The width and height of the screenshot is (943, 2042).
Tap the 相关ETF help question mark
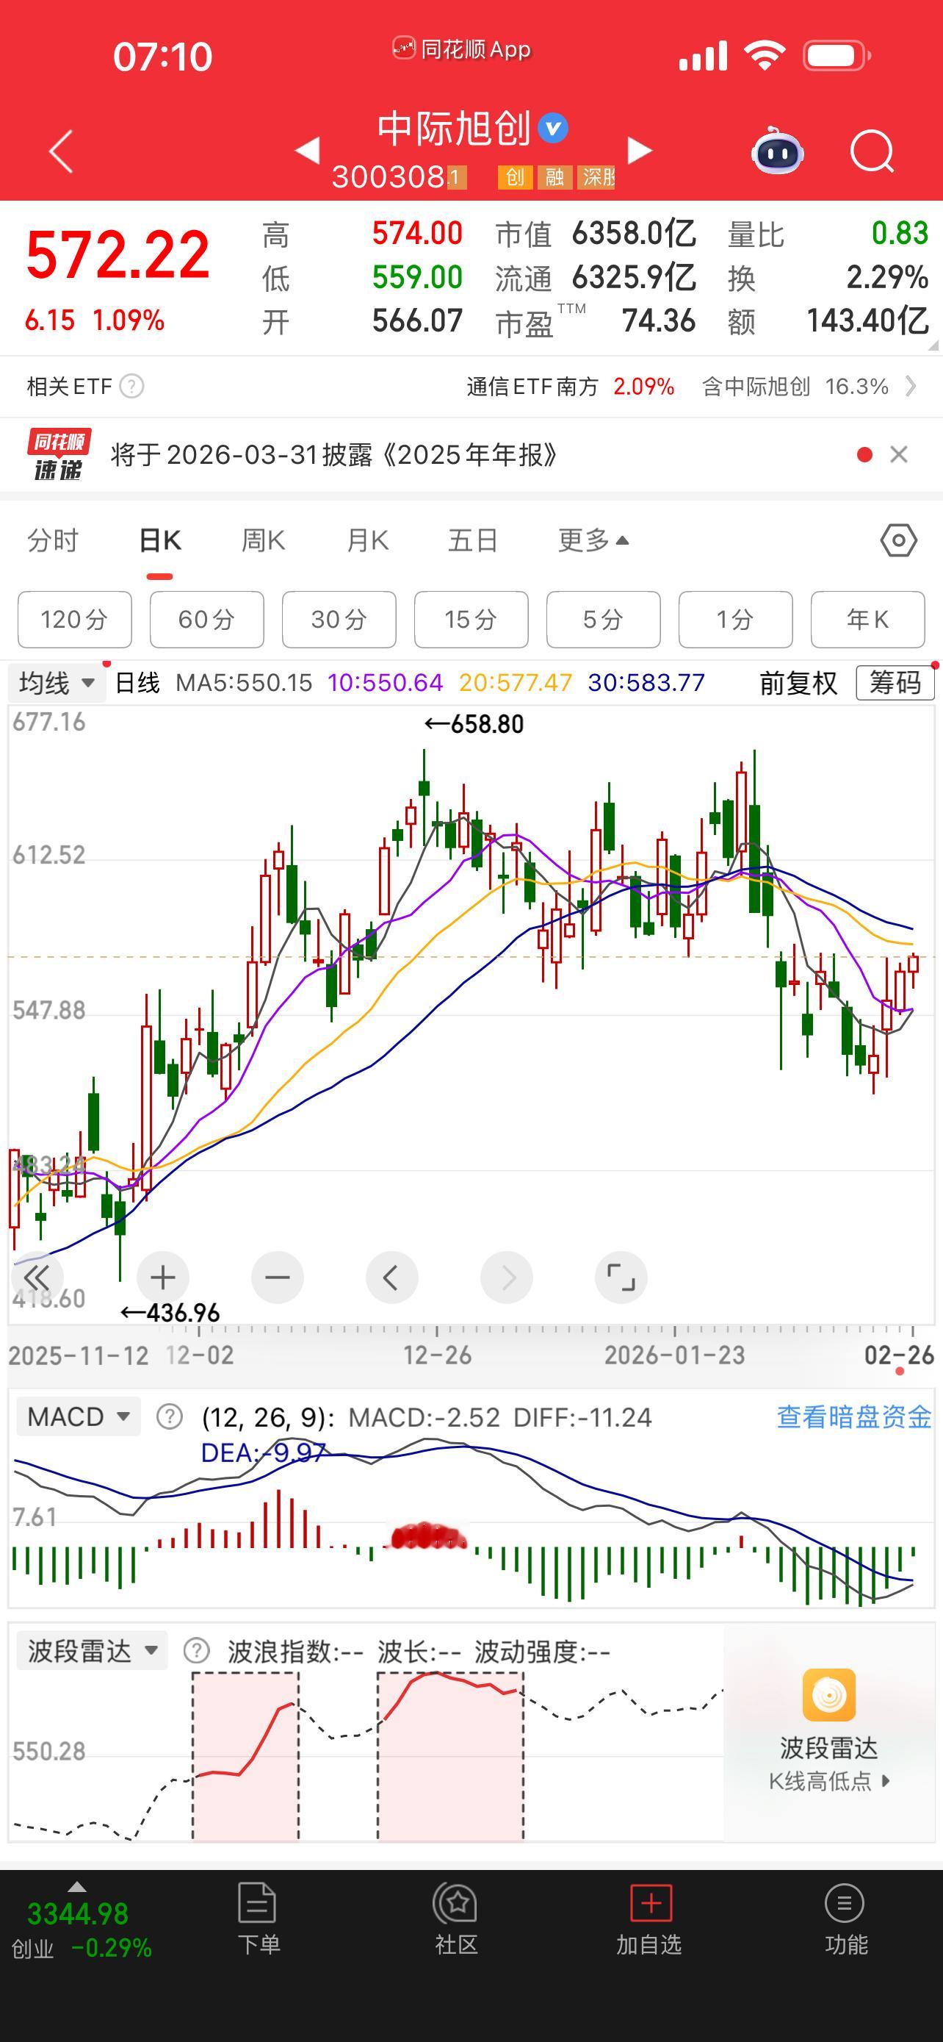(x=131, y=386)
